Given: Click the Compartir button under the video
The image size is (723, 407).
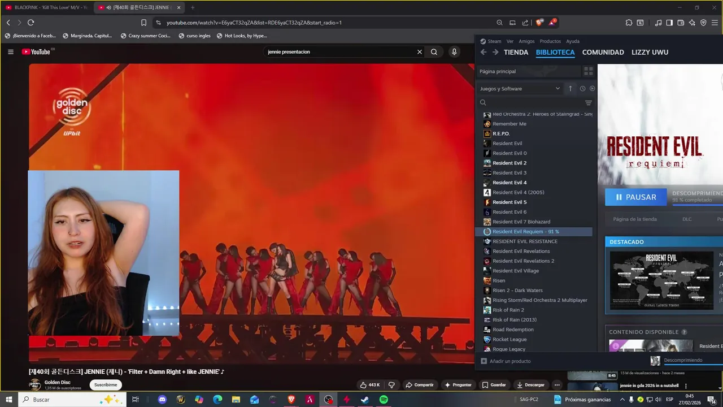Looking at the screenshot, I should (420, 385).
